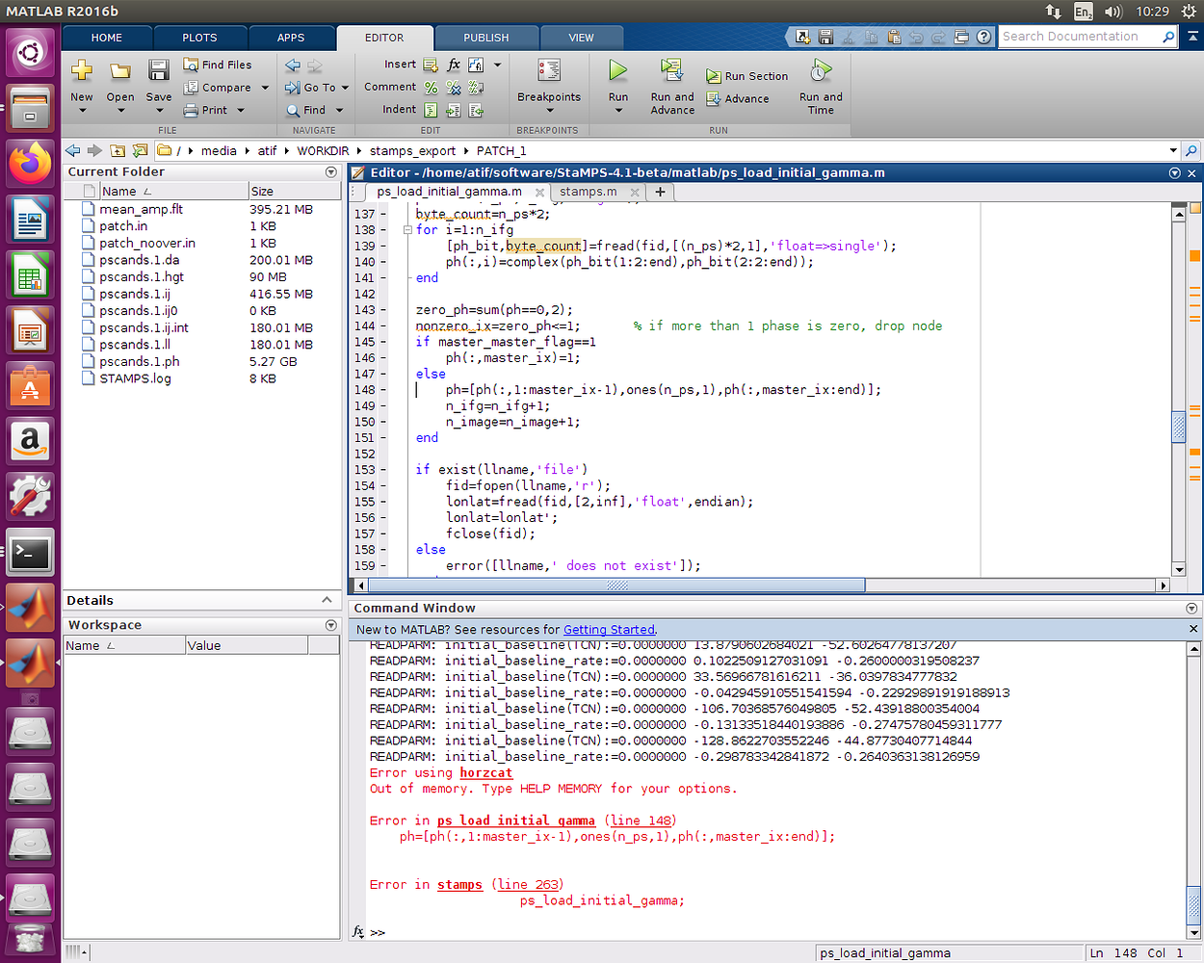Click the green Run script icon
Viewport: 1204px width, 963px height.
pyautogui.click(x=617, y=70)
